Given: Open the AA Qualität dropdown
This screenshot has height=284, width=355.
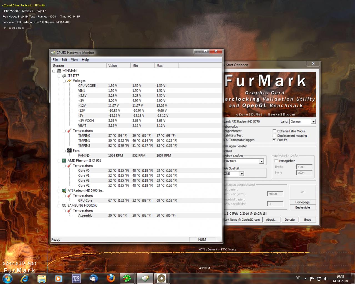Looking at the screenshot, I should (x=241, y=174).
